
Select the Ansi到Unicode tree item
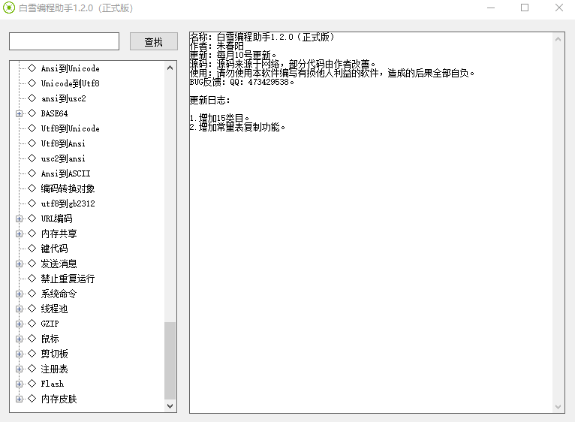pyautogui.click(x=70, y=68)
